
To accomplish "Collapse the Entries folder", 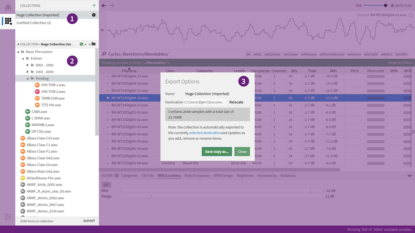I will coord(23,58).
